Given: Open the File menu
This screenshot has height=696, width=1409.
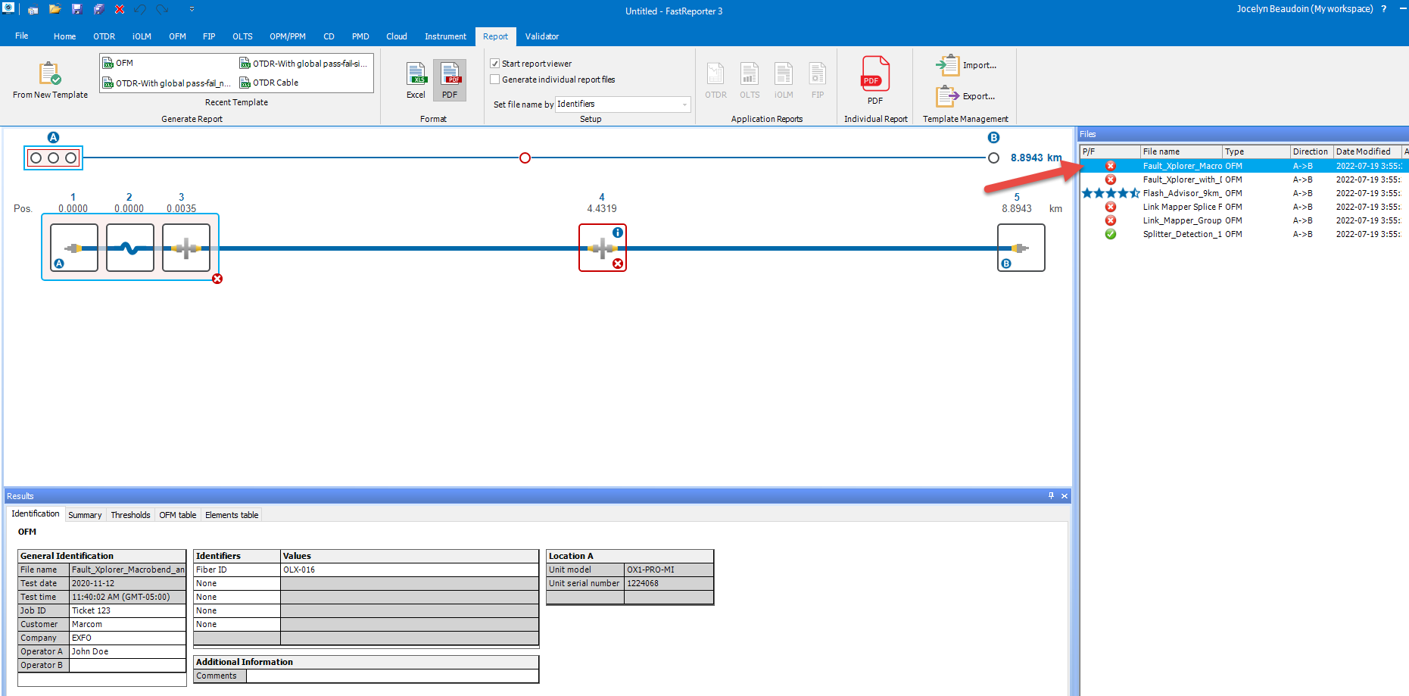Looking at the screenshot, I should tap(22, 36).
